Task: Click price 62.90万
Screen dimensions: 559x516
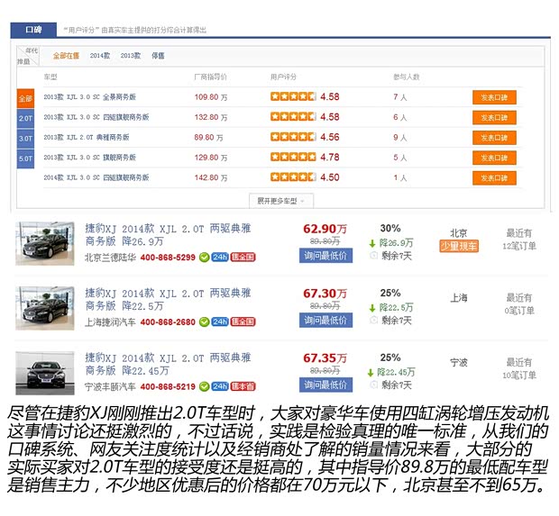Action: 325,229
